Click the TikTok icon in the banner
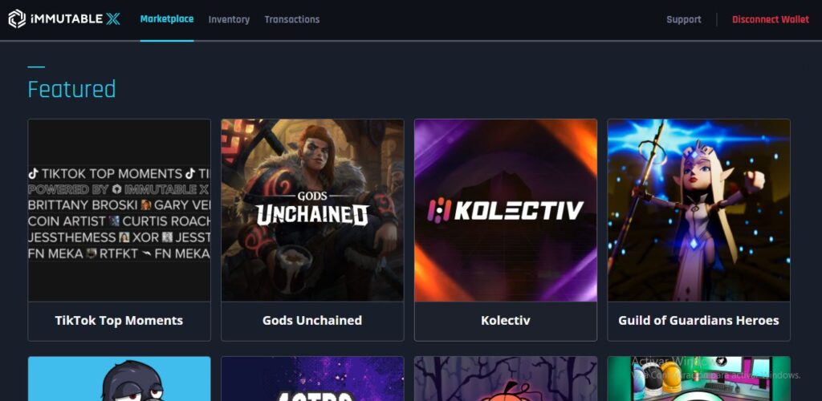 (x=34, y=173)
